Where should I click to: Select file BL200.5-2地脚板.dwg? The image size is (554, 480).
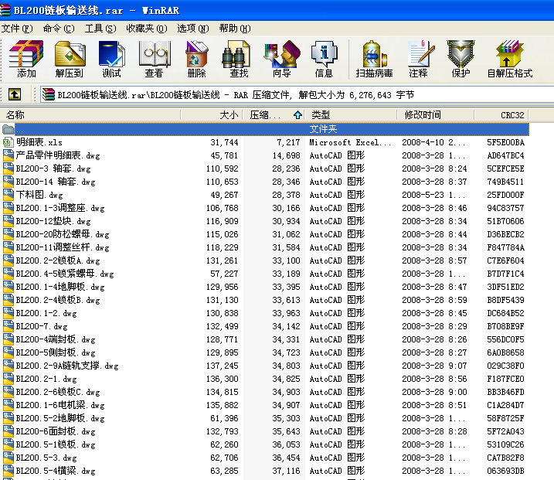tap(60, 418)
